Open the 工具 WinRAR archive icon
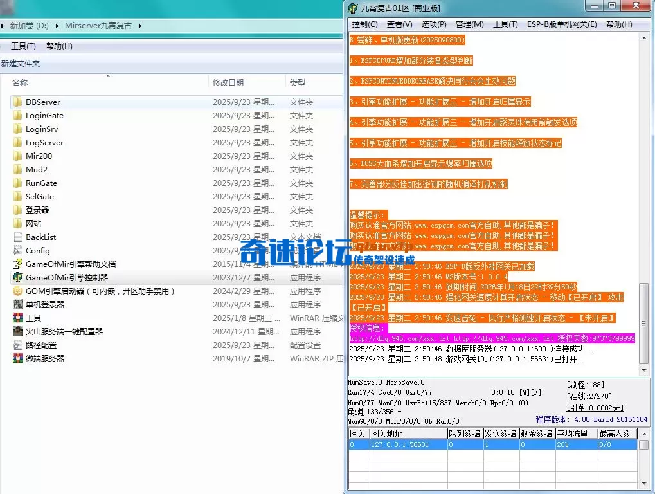 pos(18,318)
